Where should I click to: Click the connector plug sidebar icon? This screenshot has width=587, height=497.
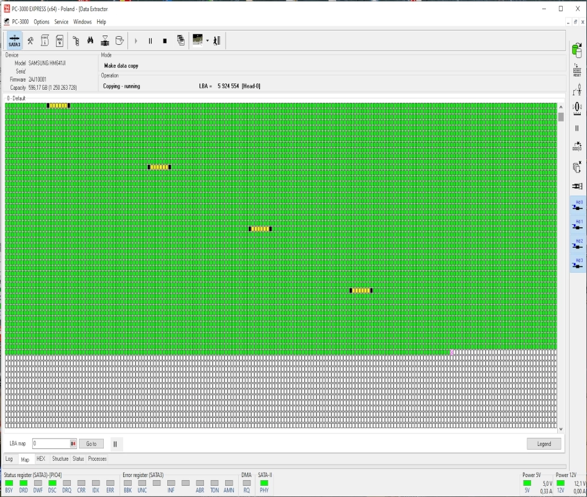tap(577, 186)
